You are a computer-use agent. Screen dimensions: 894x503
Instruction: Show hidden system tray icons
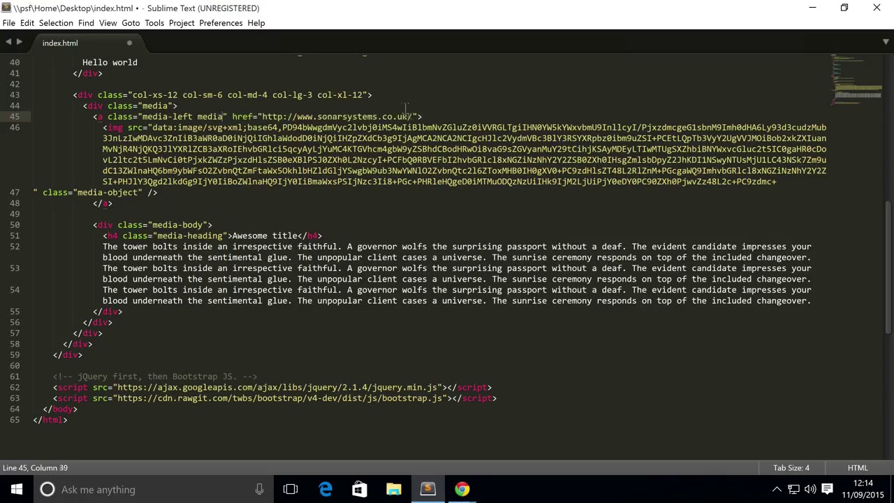(x=777, y=489)
